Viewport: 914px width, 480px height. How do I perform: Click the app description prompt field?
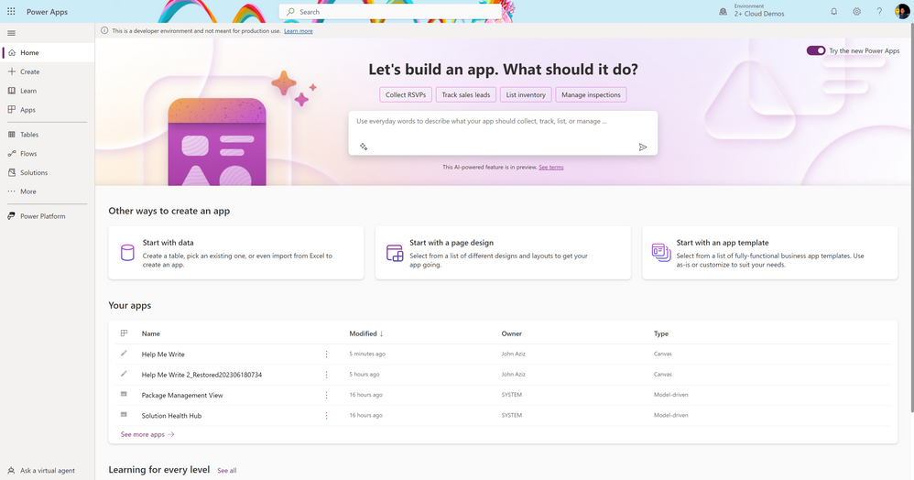pos(503,133)
